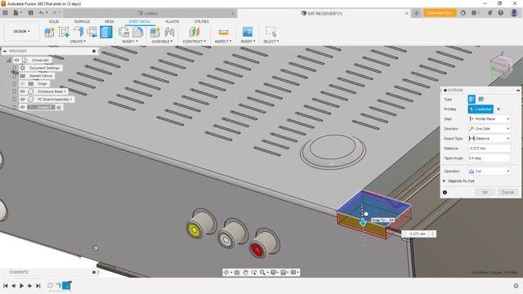Toggle visibility of the Cover component
523x294 pixels.
[x=23, y=107]
